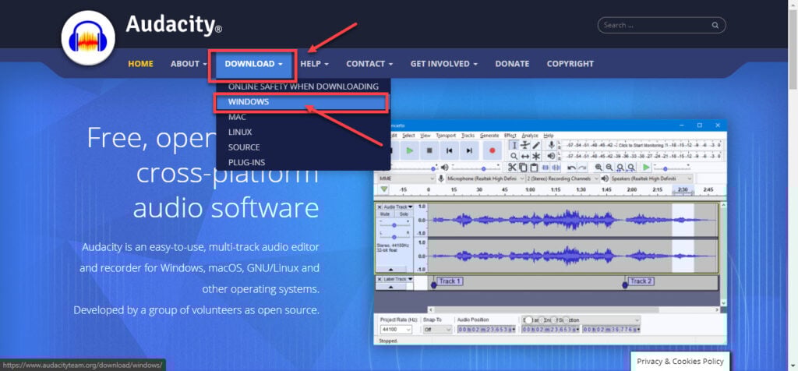Open the Microphone recording device dropdown
The height and width of the screenshot is (371, 798).
(x=486, y=178)
